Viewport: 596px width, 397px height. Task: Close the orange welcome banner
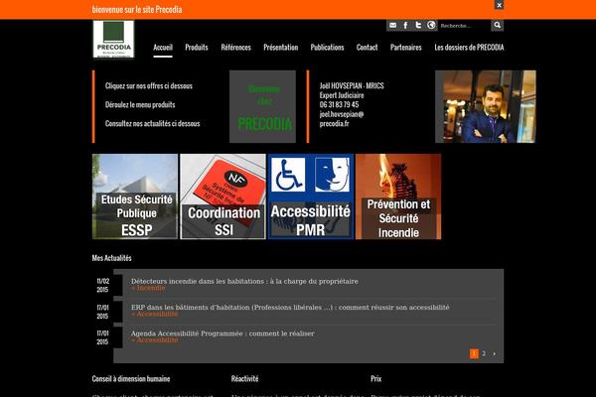pyautogui.click(x=499, y=5)
